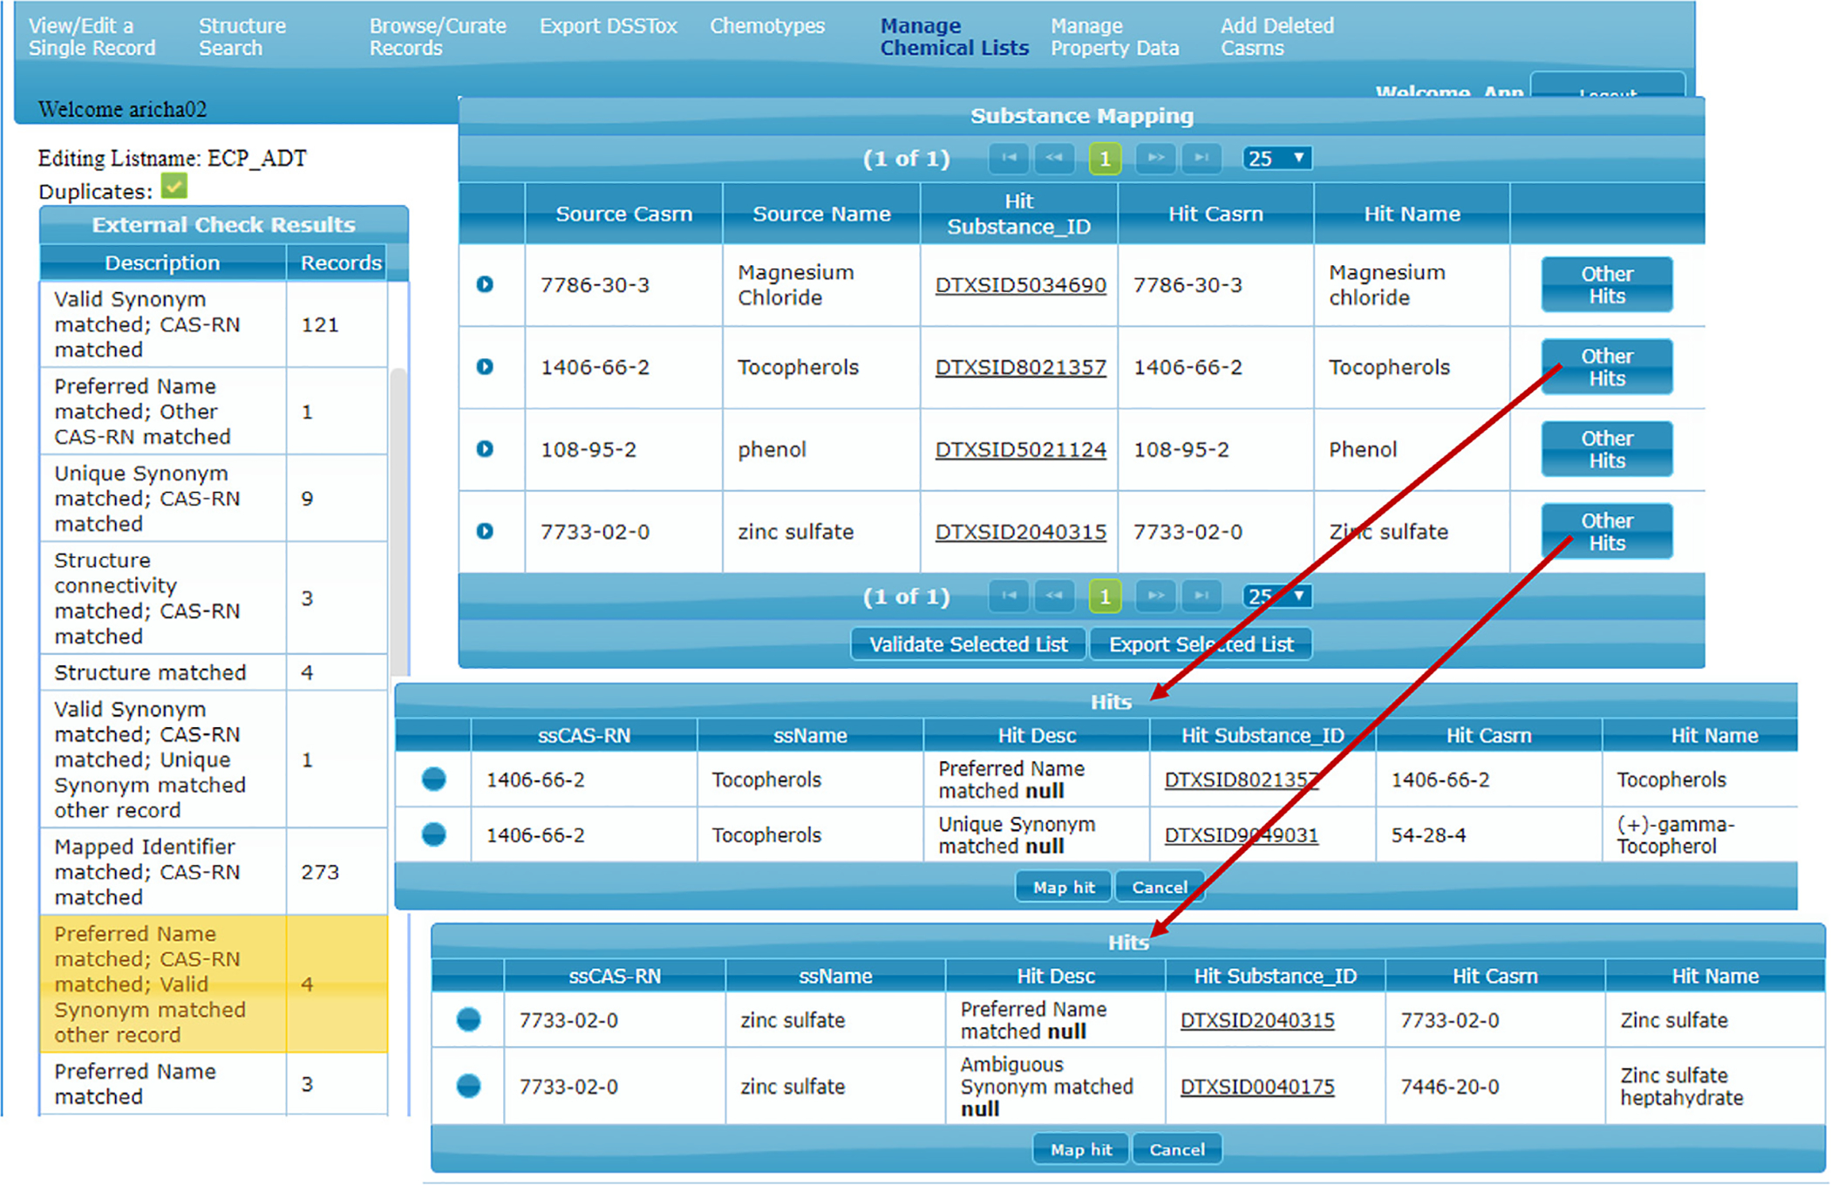Screen dimensions: 1831x1185
Task: Click Validate Selected List button
Action: pos(968,644)
